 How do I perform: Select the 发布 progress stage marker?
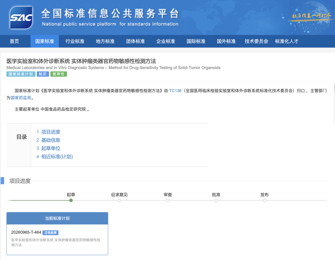point(265,200)
